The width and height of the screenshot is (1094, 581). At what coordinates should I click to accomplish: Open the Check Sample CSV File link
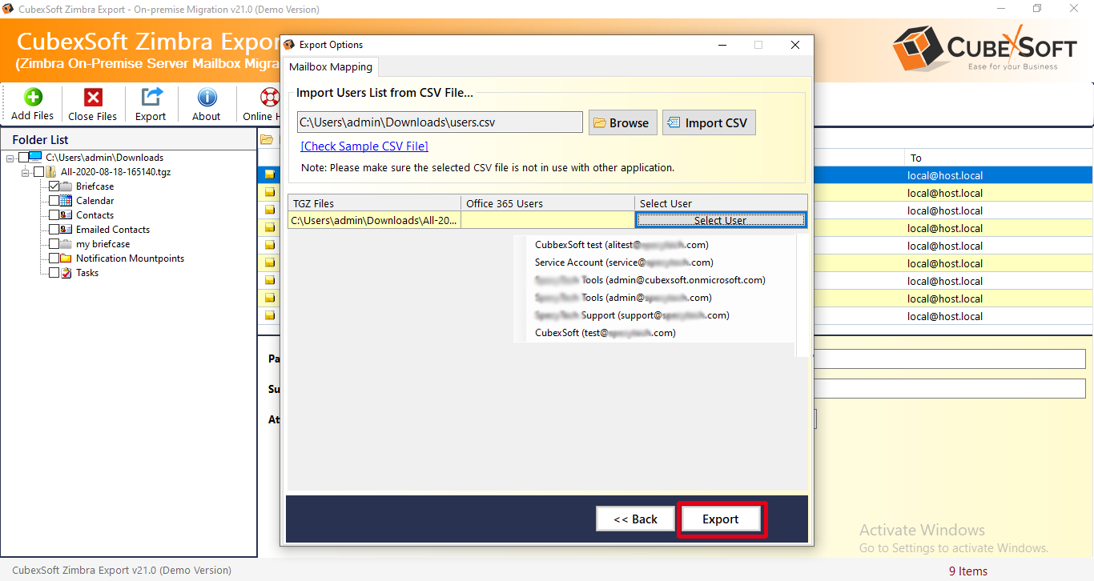364,146
